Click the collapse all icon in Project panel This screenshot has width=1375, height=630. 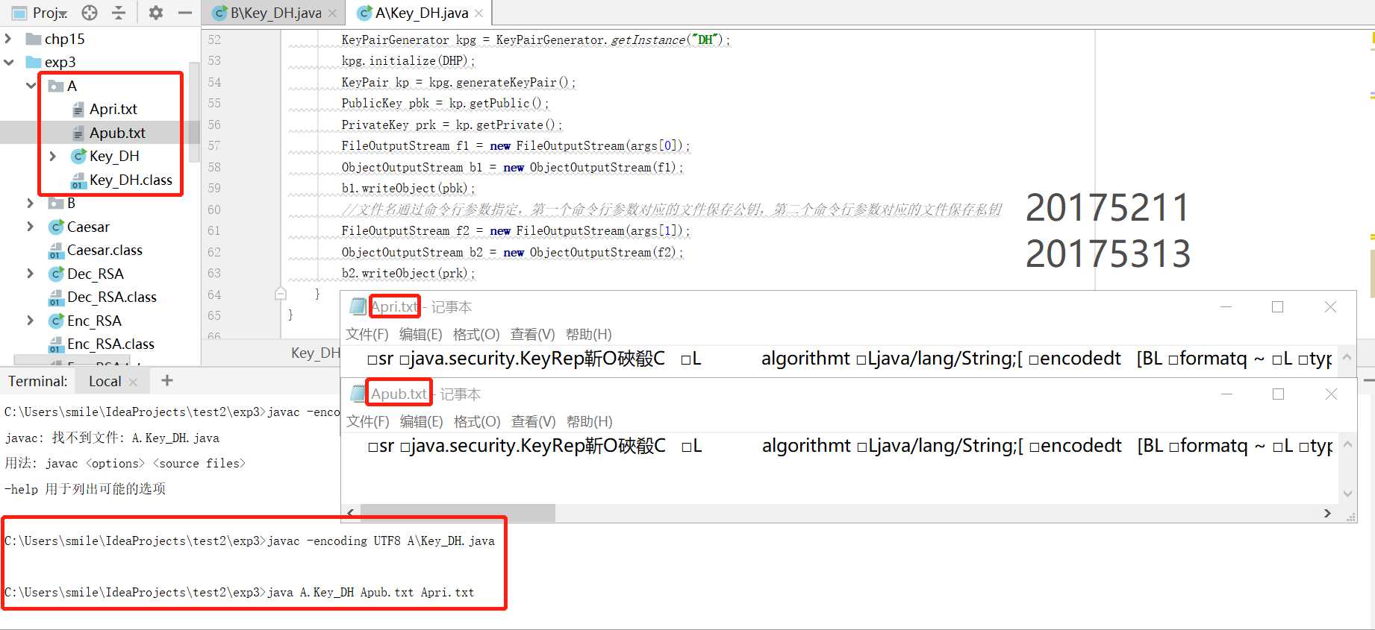119,13
